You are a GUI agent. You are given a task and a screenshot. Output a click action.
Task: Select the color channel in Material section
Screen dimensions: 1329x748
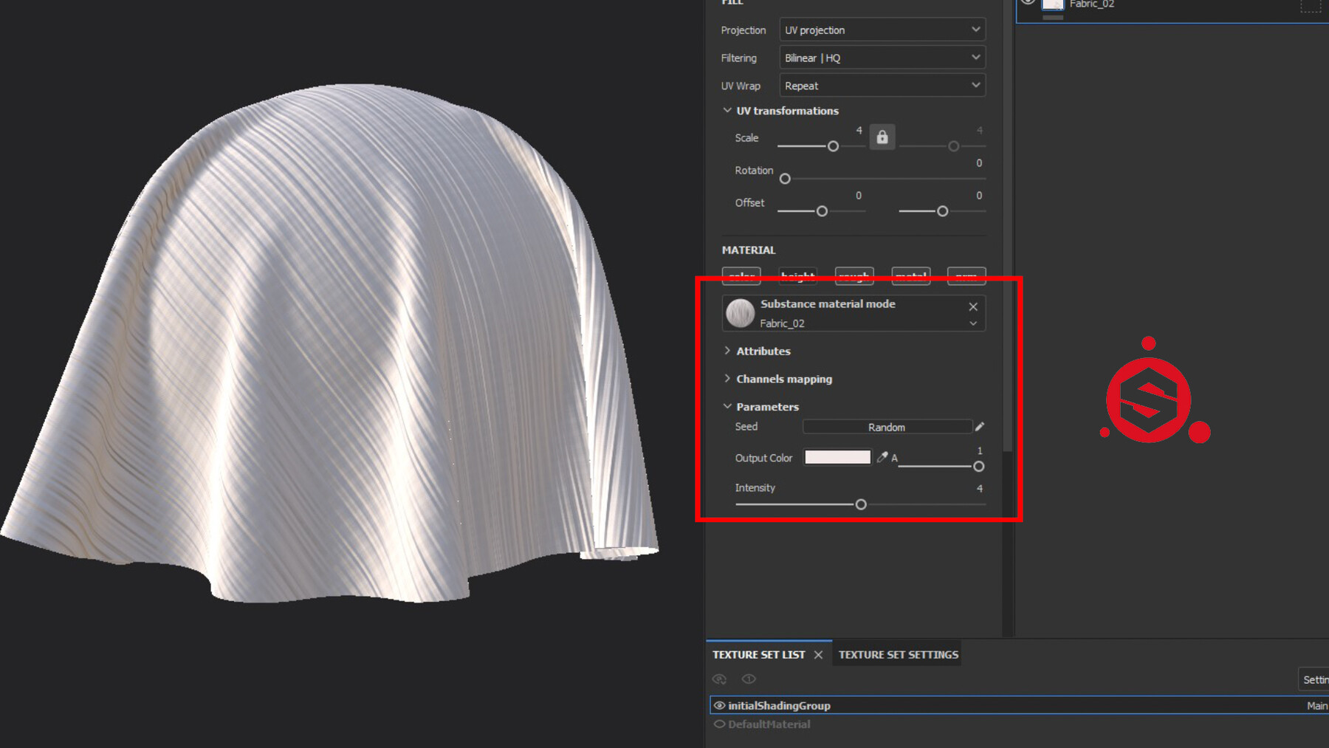tap(741, 276)
